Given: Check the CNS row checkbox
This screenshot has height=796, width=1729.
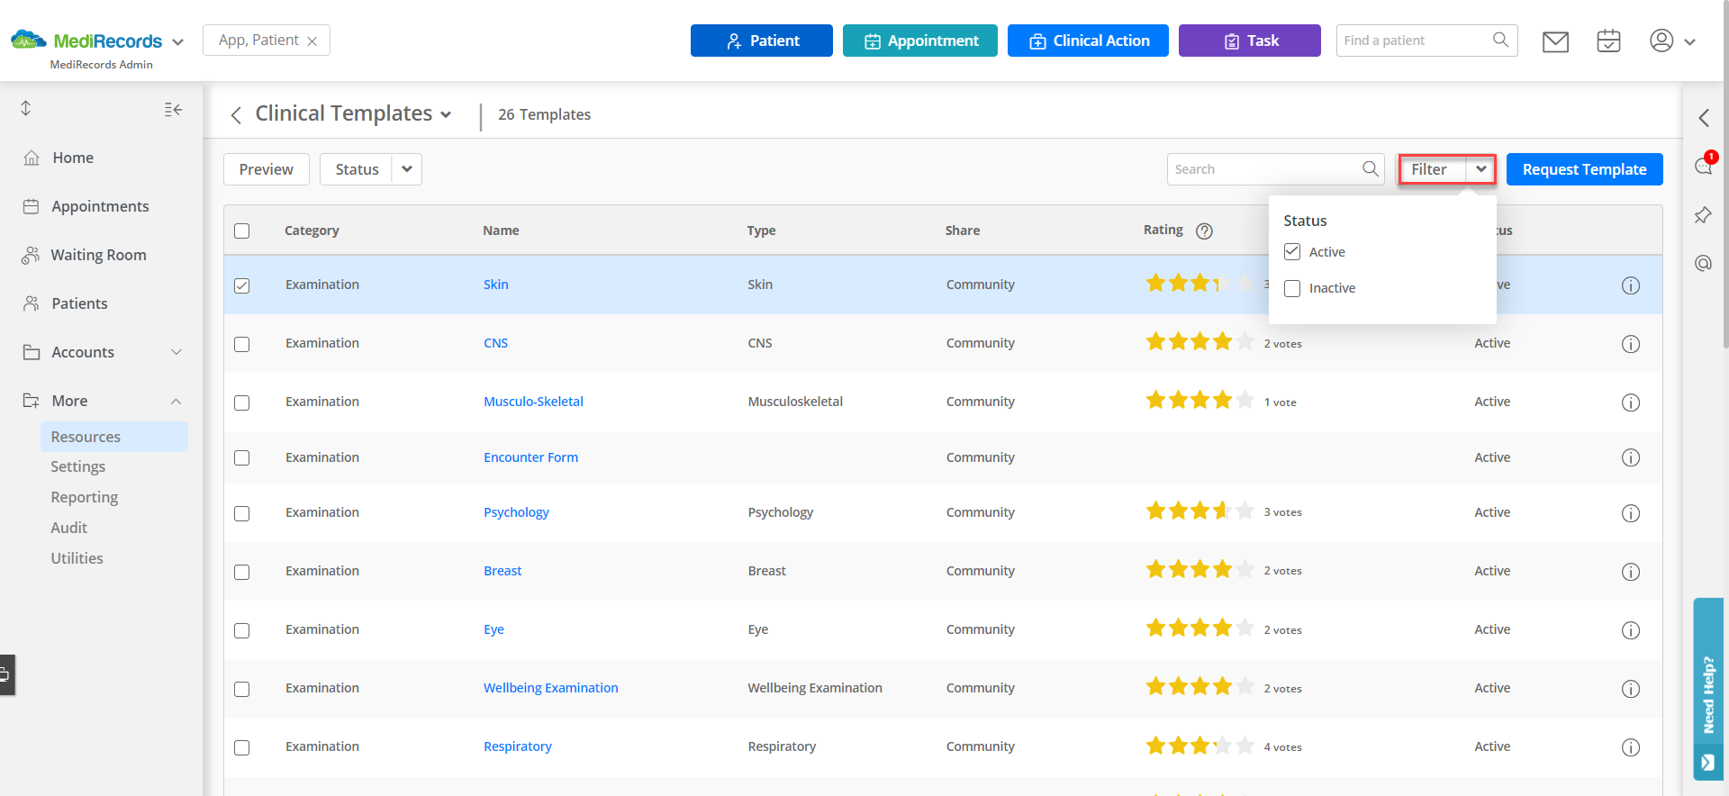Looking at the screenshot, I should [242, 344].
